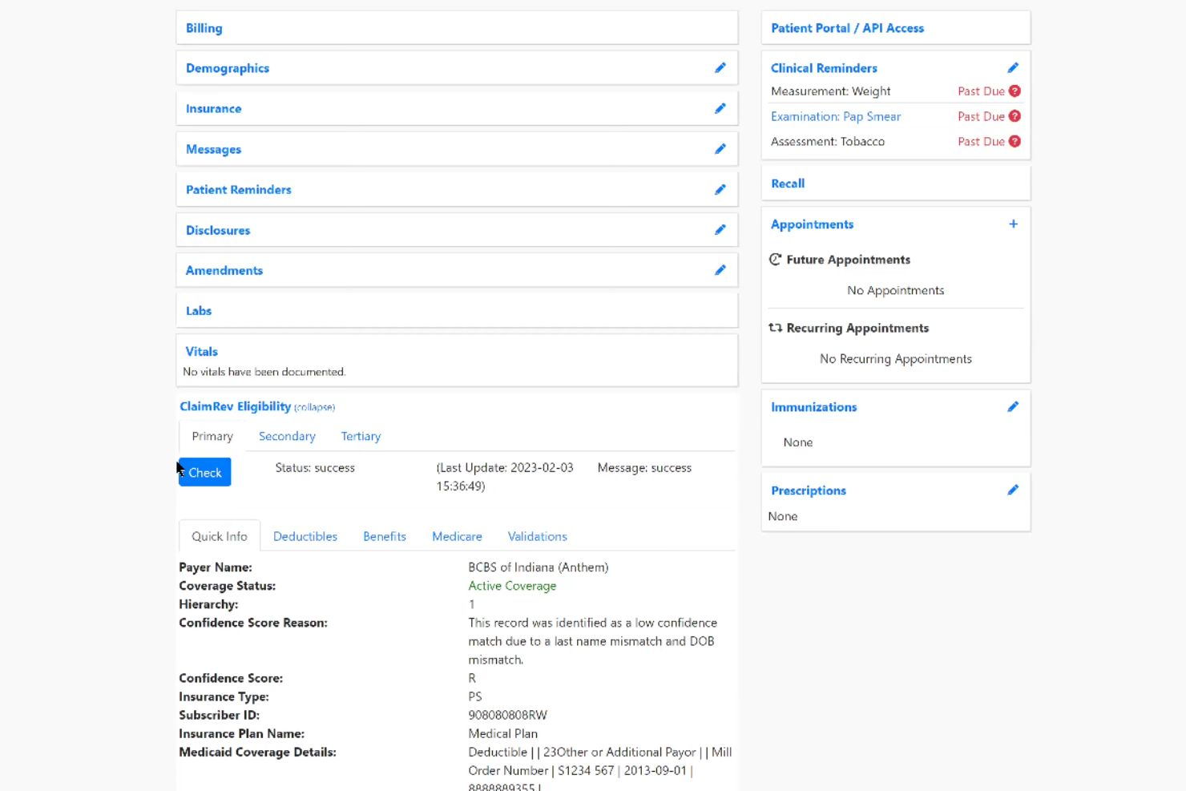Collapse the Prescriptions section header
This screenshot has width=1186, height=791.
click(x=809, y=490)
